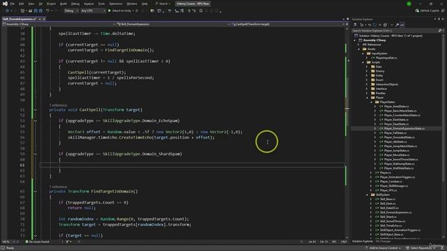The height and width of the screenshot is (251, 447).
Task: Click the Solution Explorer home icon
Action: (x=356, y=25)
